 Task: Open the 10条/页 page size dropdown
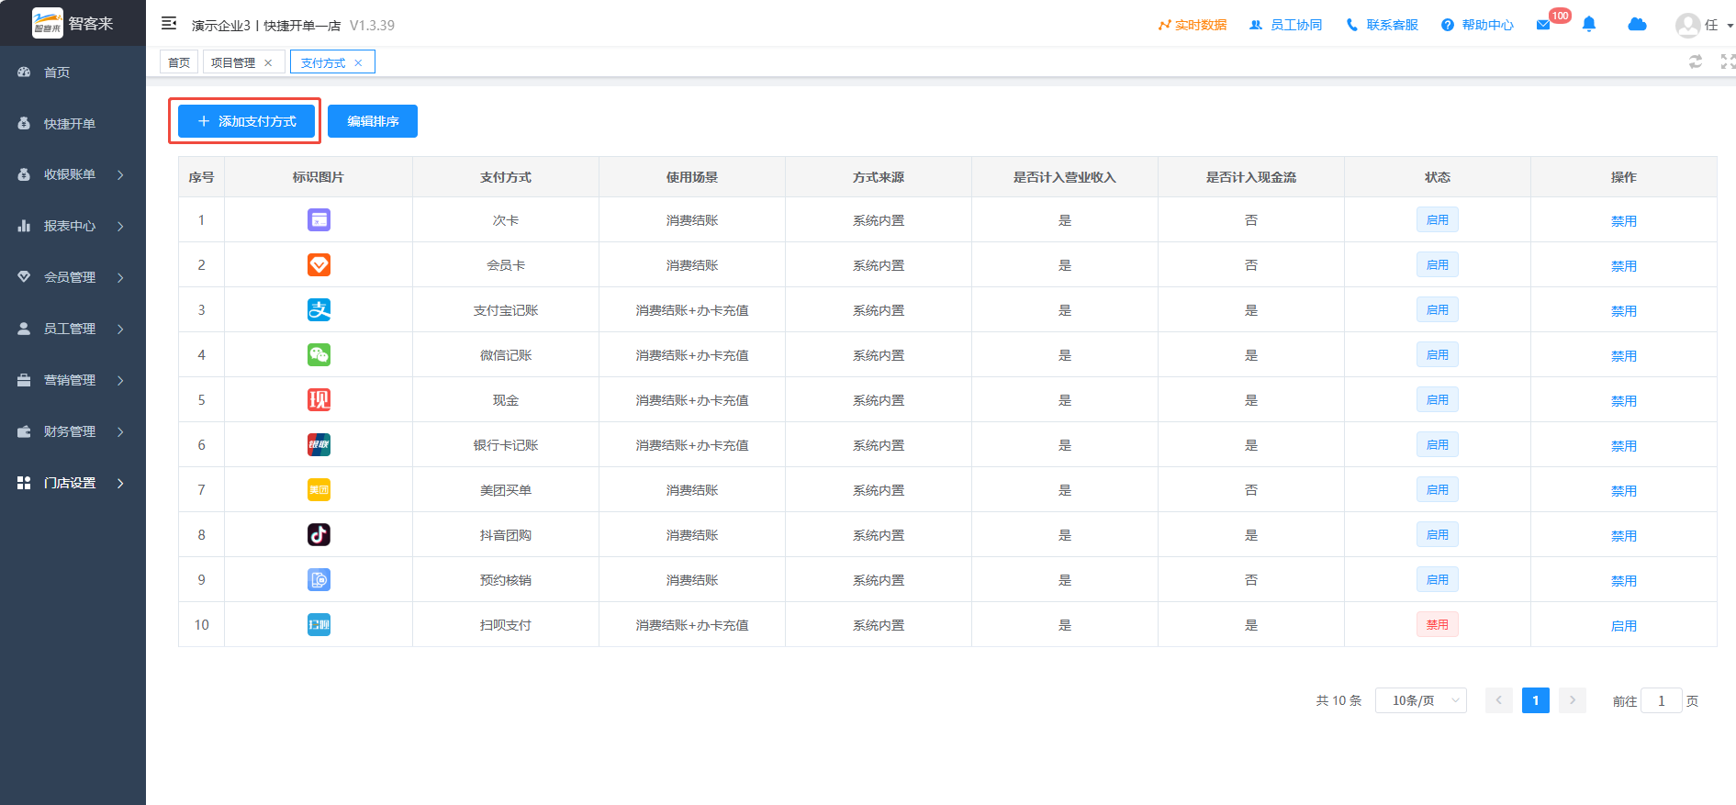[x=1421, y=700]
